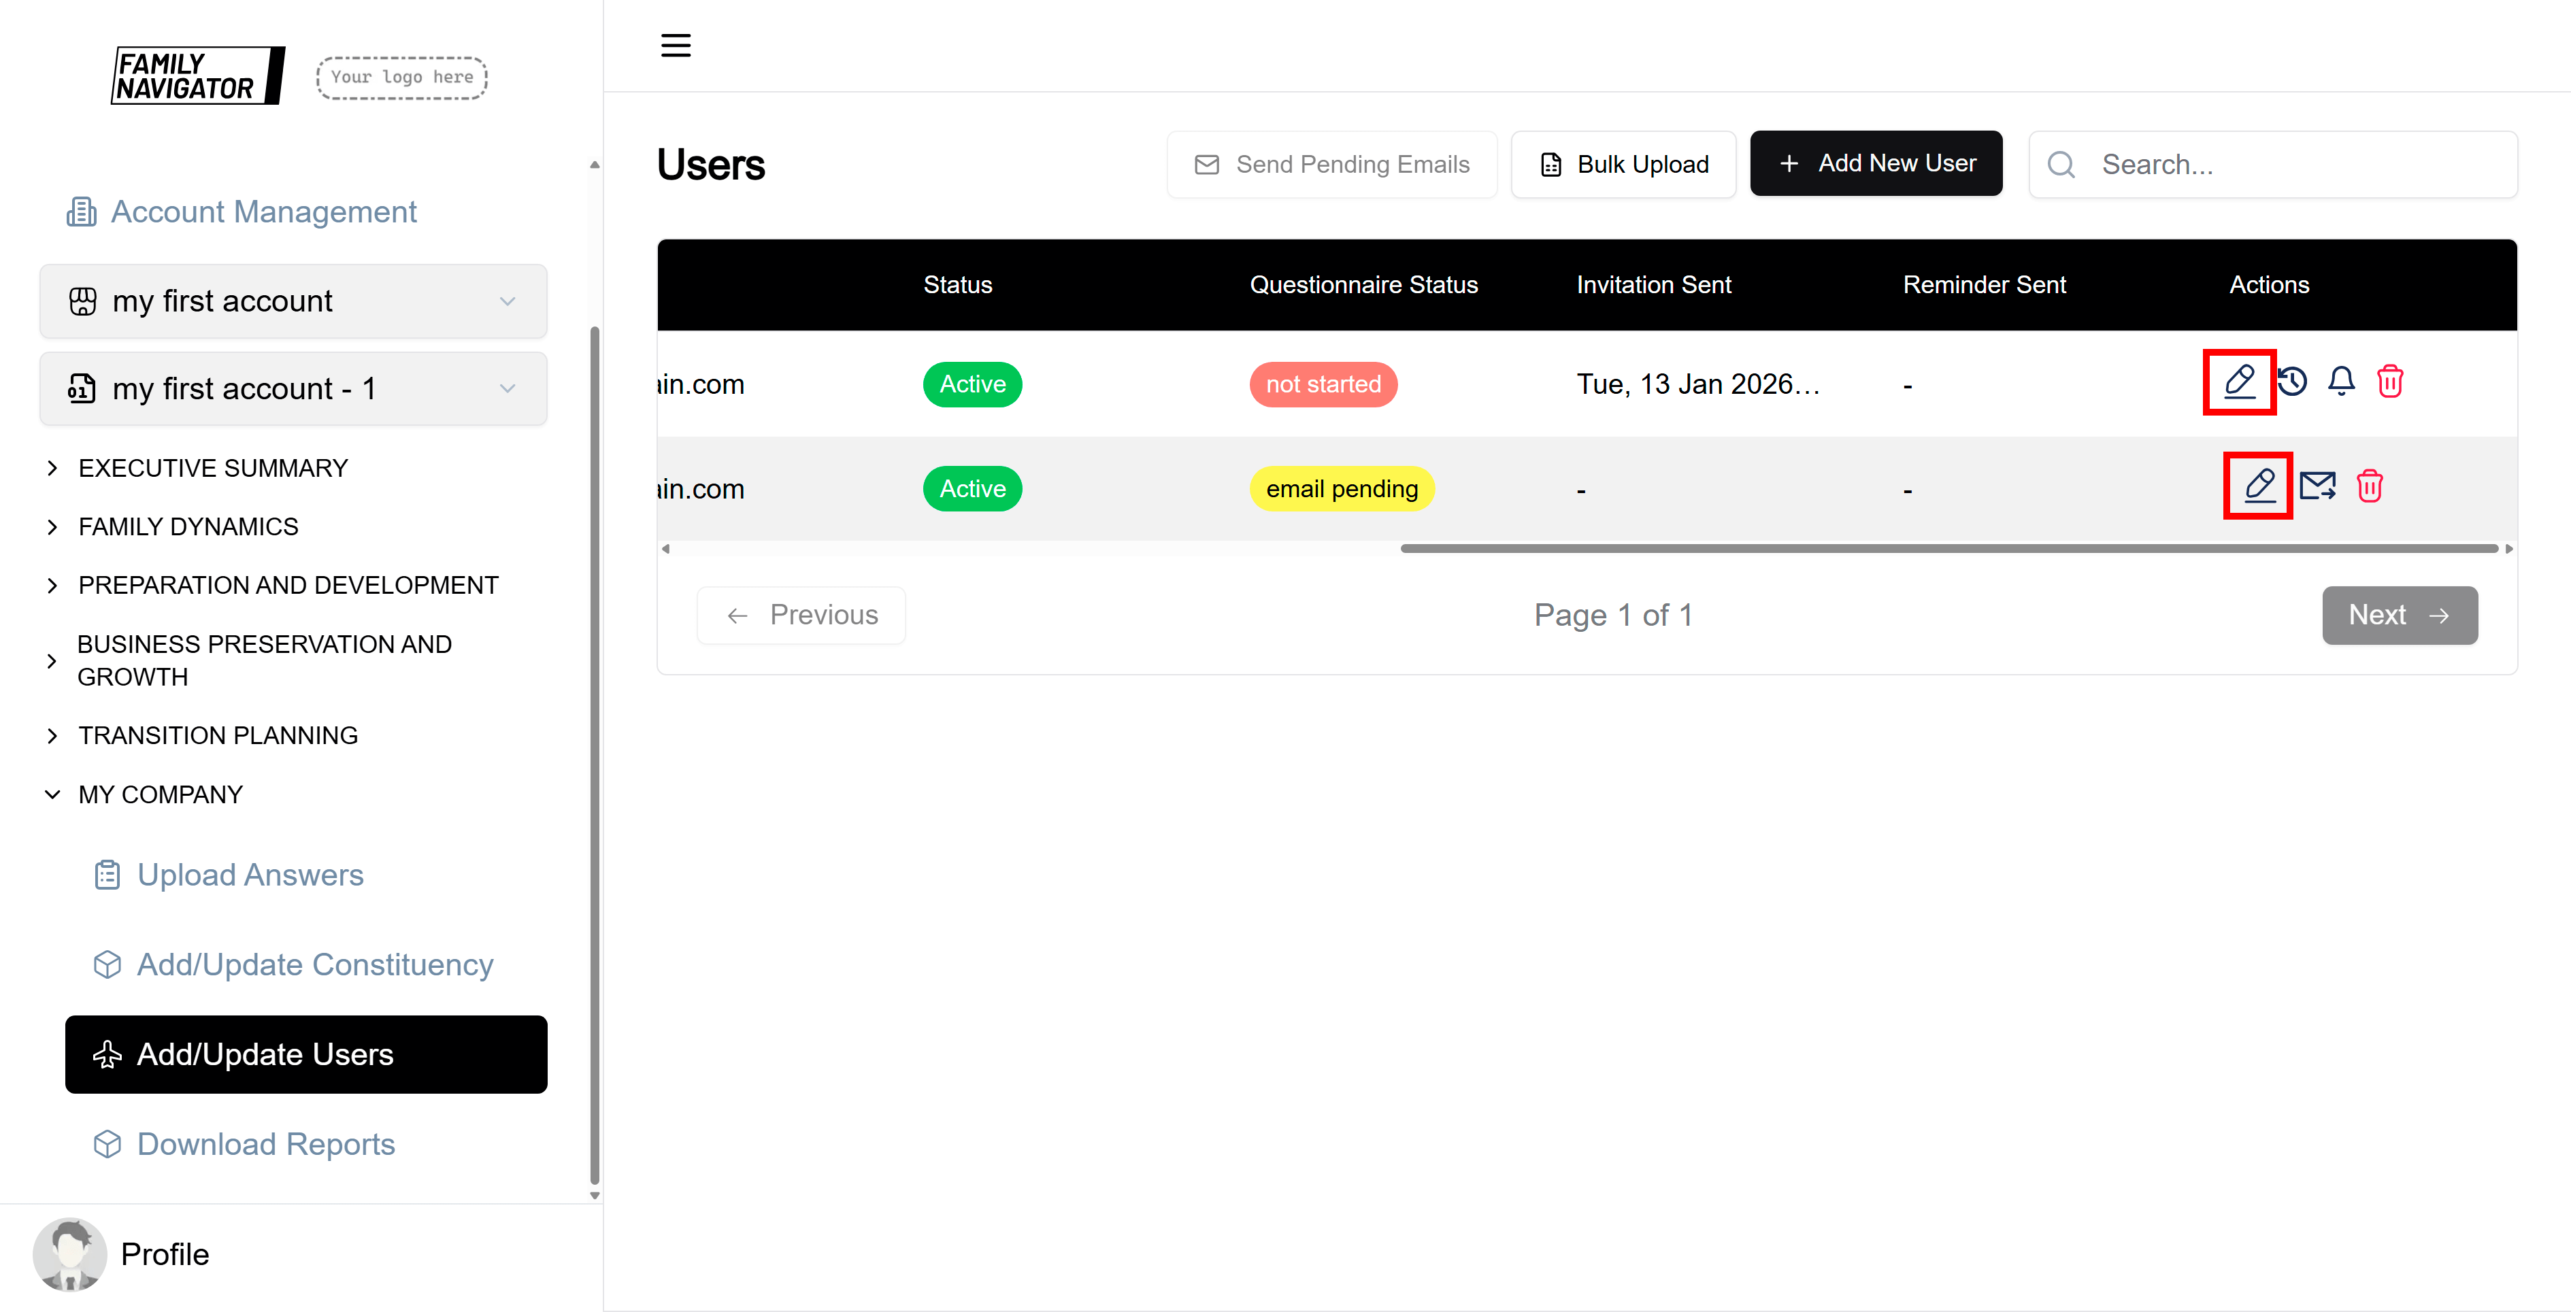Open history icon for first user

pyautogui.click(x=2293, y=382)
